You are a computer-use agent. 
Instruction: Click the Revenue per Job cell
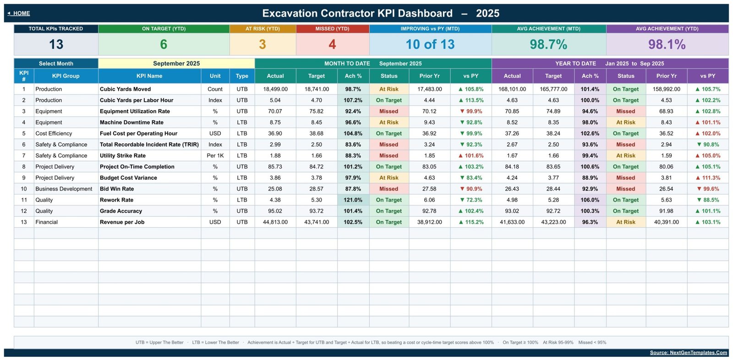pyautogui.click(x=149, y=222)
